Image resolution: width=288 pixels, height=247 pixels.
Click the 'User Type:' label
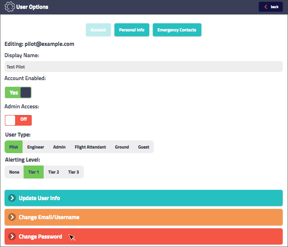click(18, 135)
